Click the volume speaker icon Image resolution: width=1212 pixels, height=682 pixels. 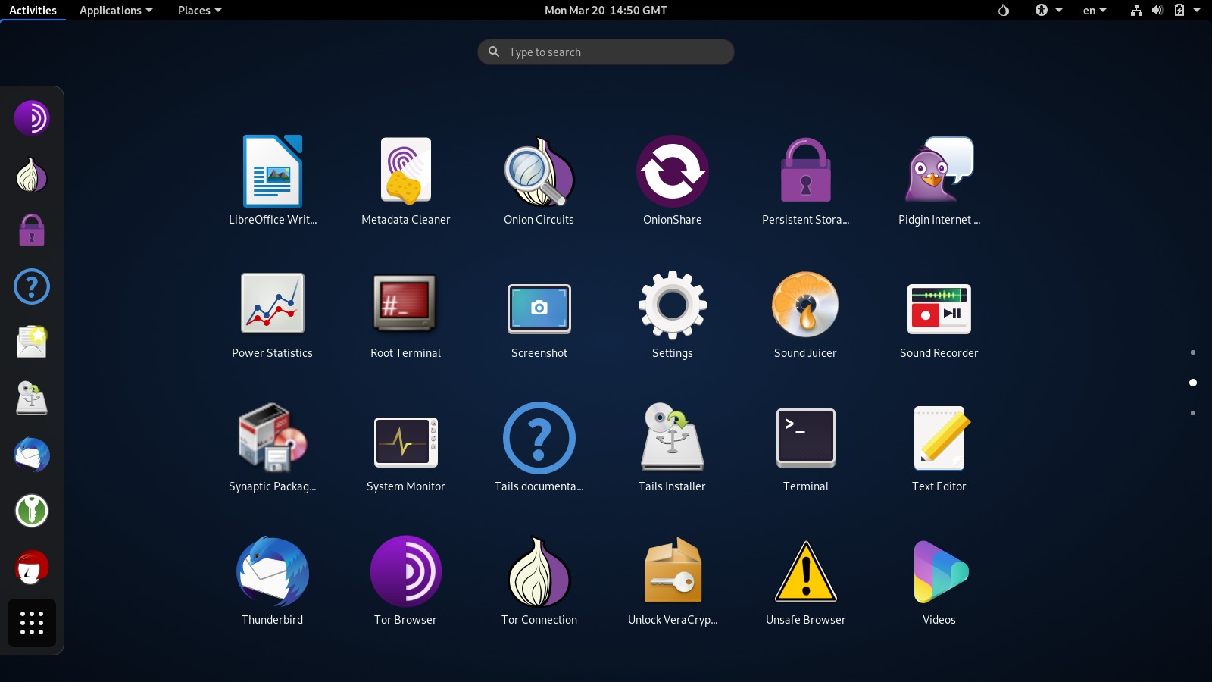1157,11
